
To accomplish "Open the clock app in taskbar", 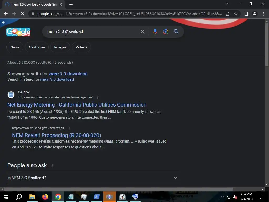I will click(x=122, y=197).
